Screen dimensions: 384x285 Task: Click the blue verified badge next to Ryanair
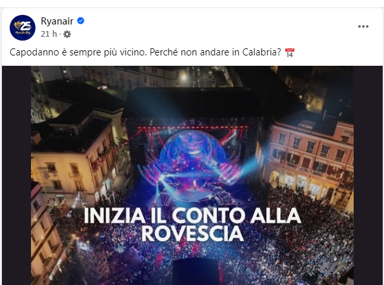click(81, 21)
